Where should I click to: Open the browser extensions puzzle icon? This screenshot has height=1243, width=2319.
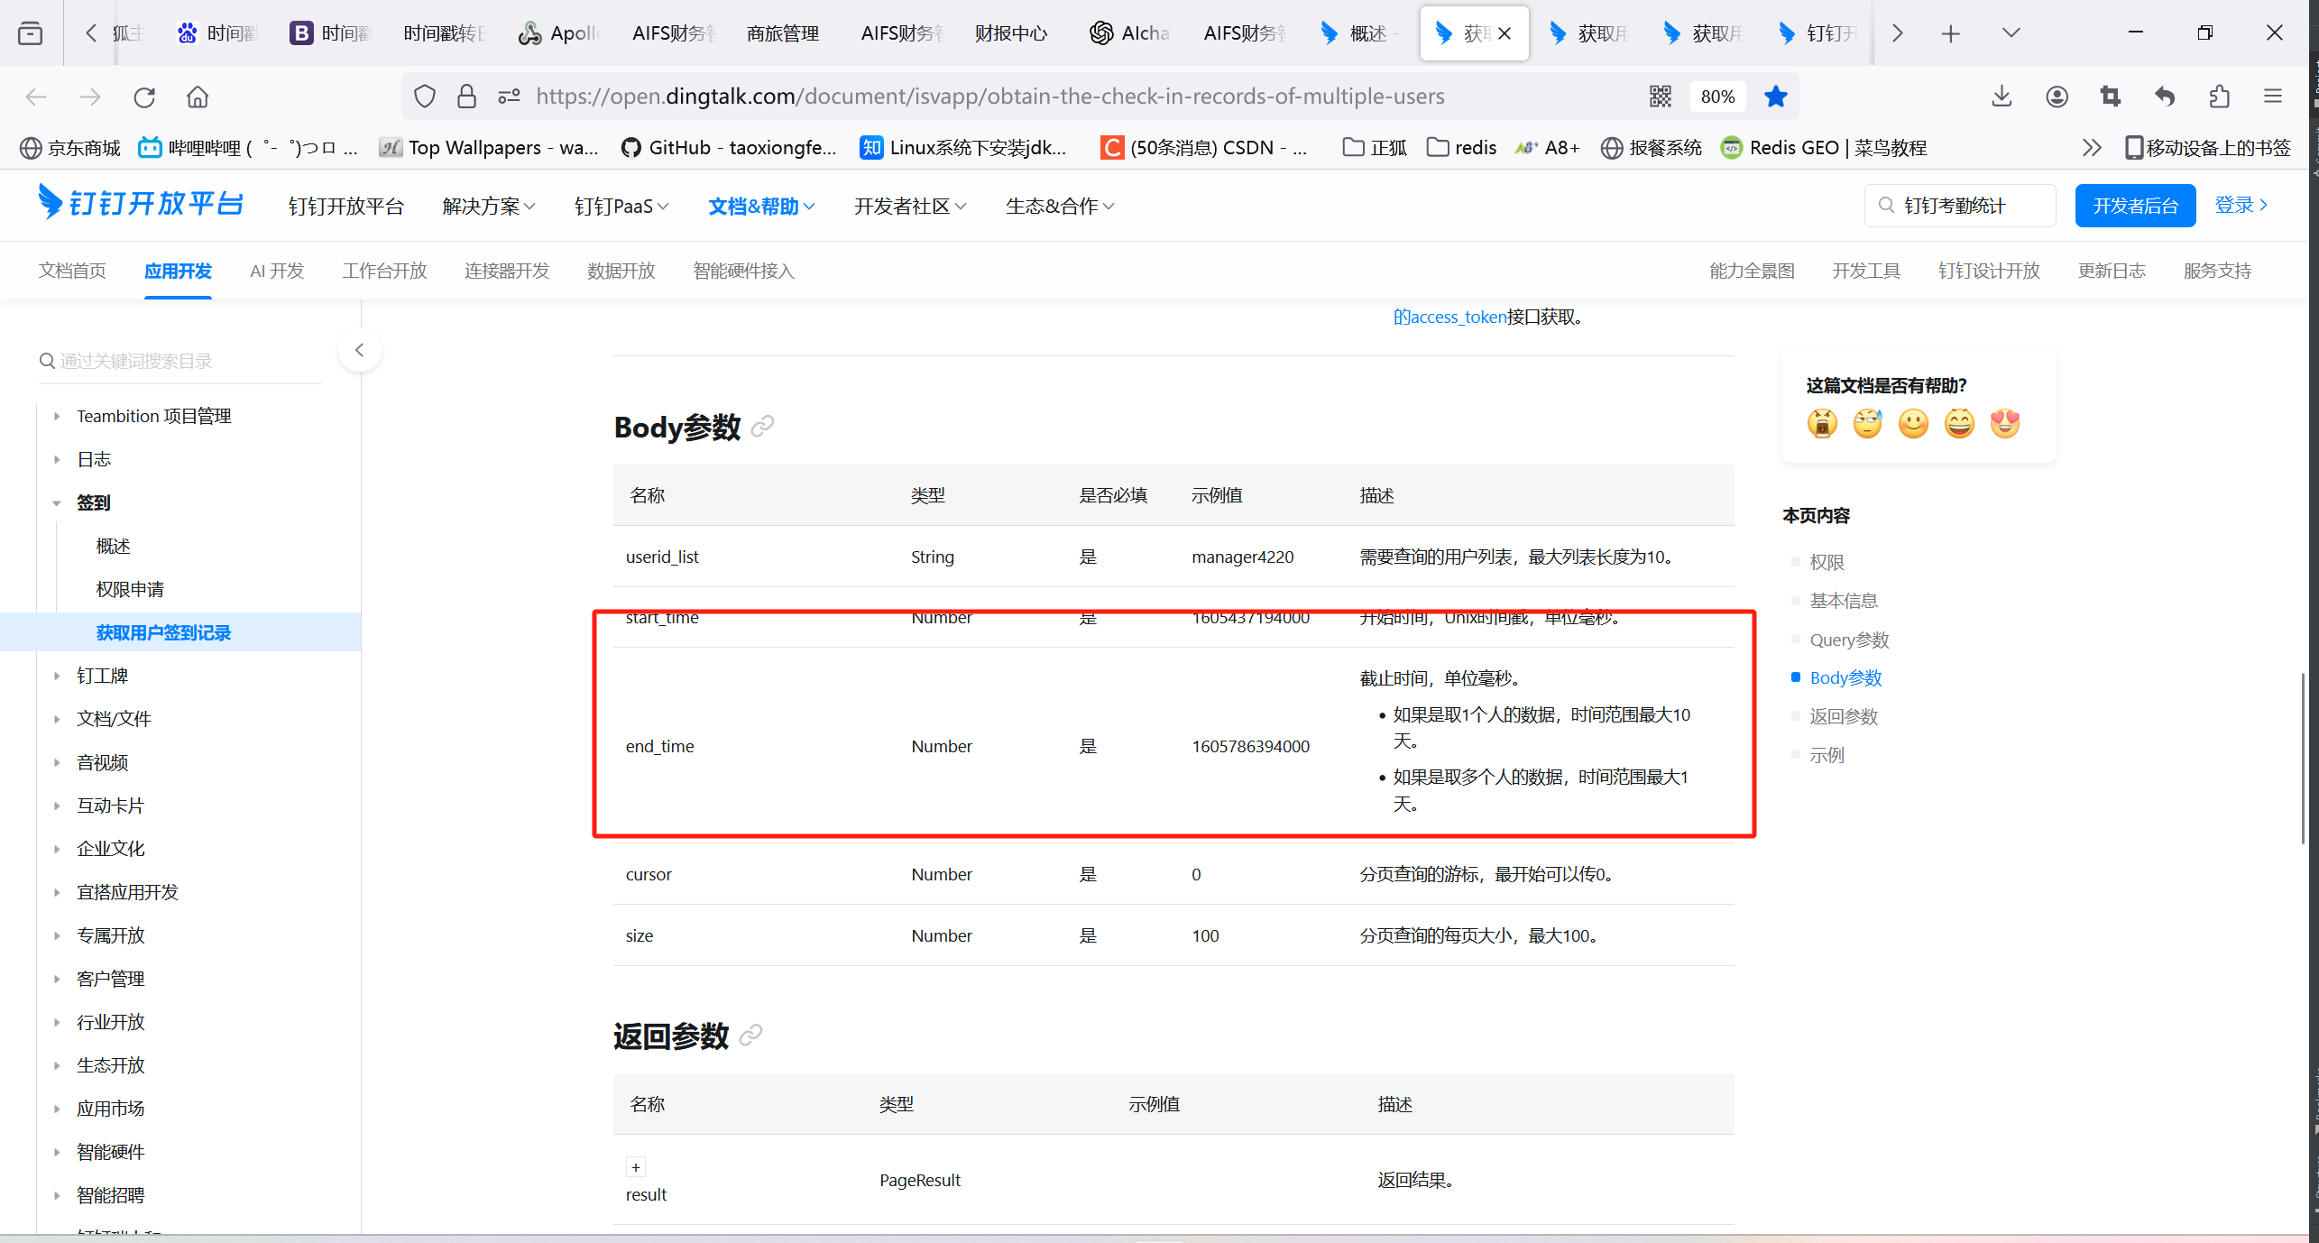pyautogui.click(x=2219, y=97)
